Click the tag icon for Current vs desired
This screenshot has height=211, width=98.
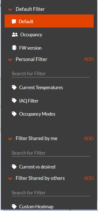(14, 167)
